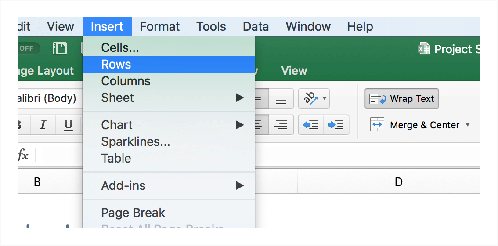Choose Rows from the Insert menu

pyautogui.click(x=116, y=65)
